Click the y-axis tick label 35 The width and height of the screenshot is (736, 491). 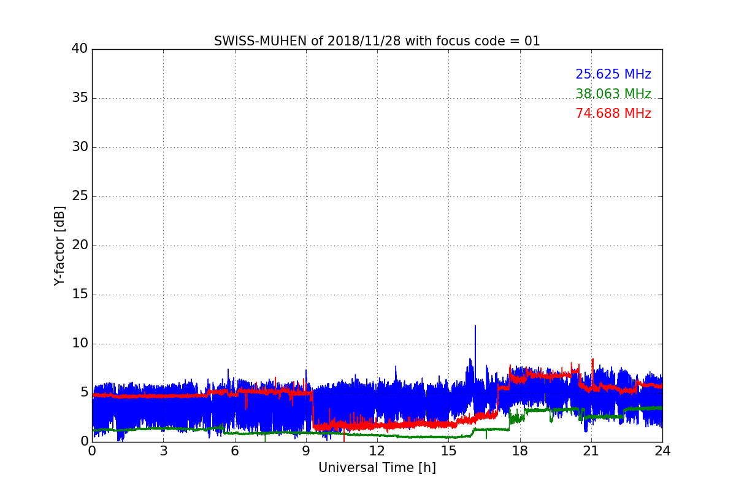click(x=80, y=98)
